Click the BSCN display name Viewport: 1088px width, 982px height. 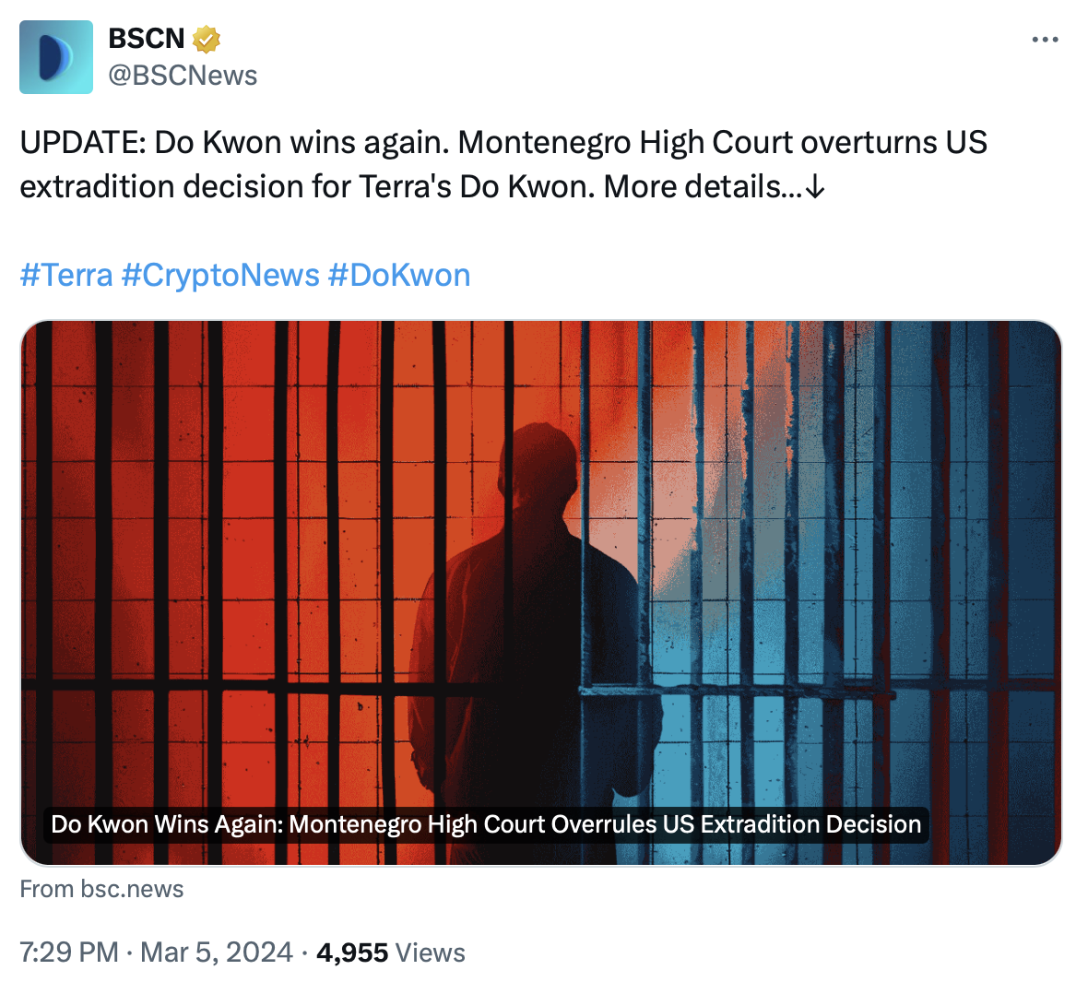147,39
